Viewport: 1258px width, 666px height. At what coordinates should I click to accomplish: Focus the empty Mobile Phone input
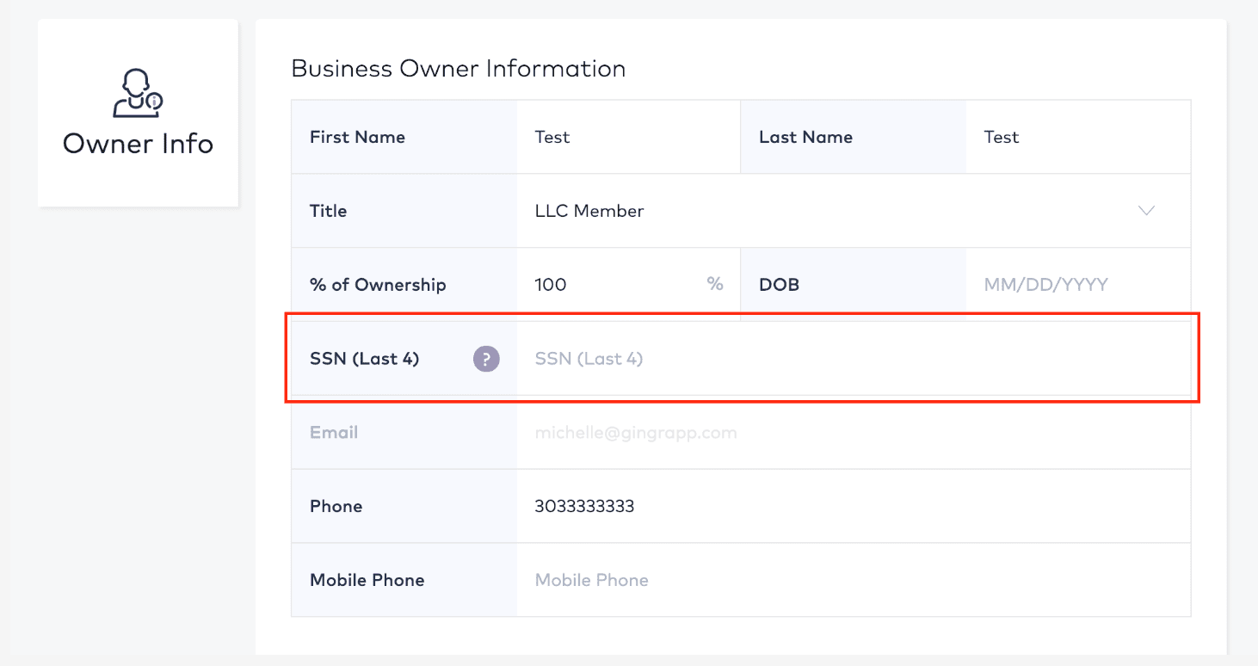pos(854,580)
